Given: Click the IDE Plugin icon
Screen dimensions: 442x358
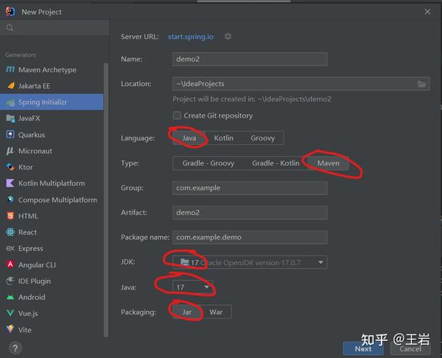Looking at the screenshot, I should coord(10,281).
